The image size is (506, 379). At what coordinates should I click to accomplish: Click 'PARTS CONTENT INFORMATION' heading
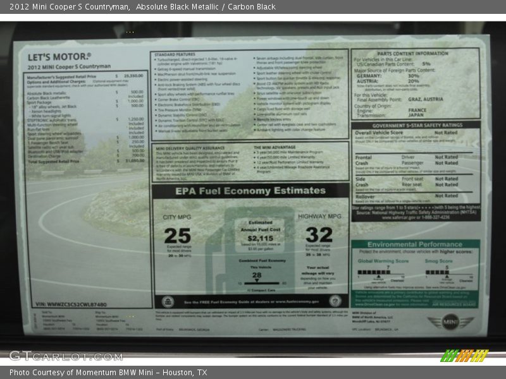click(412, 54)
